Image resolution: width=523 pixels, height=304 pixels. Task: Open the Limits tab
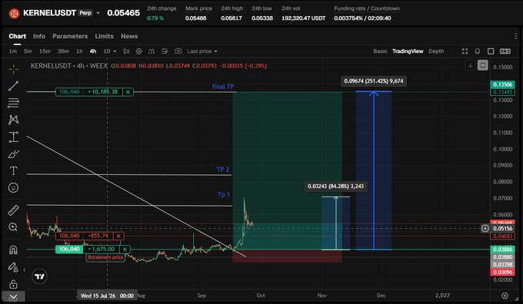(105, 36)
